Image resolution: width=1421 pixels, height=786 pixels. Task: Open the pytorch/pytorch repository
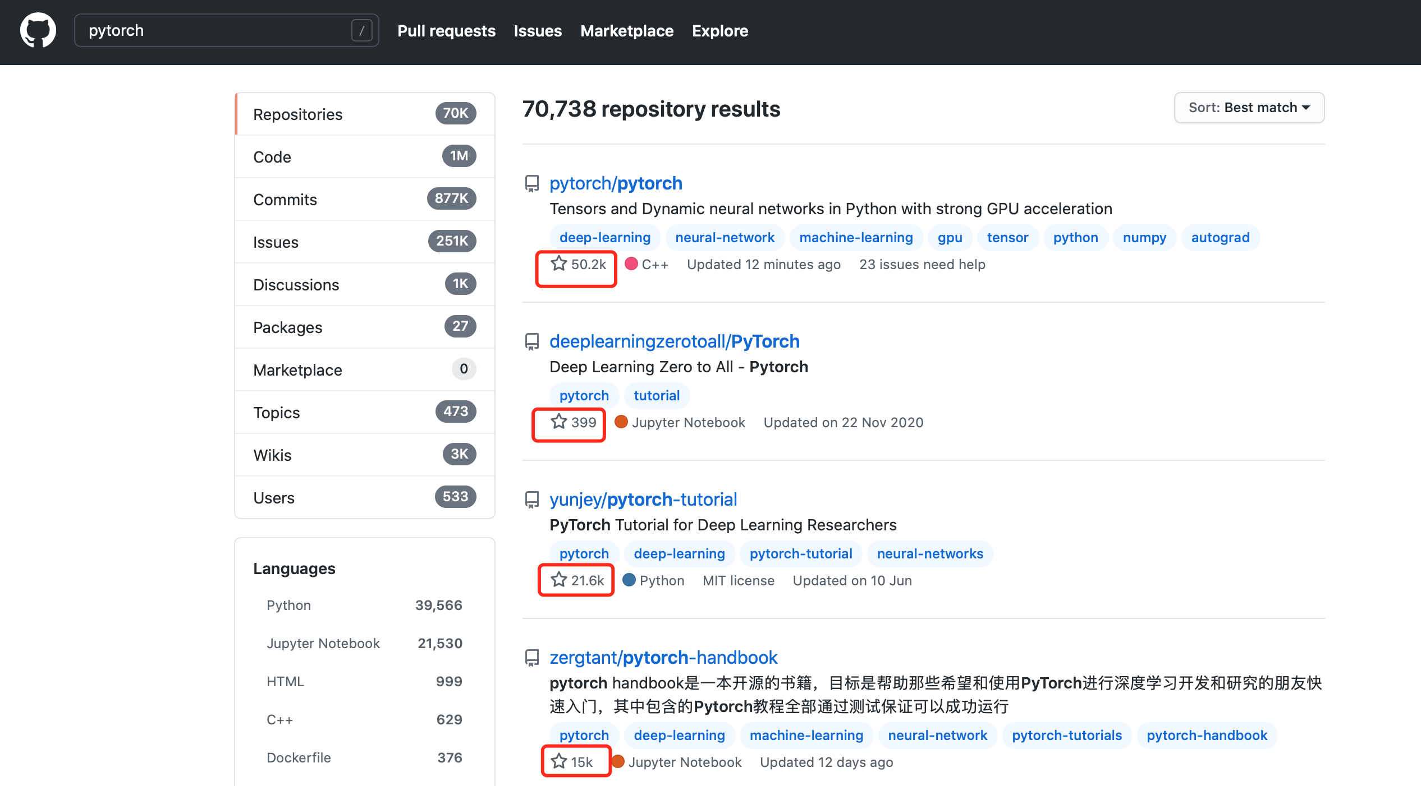[616, 183]
